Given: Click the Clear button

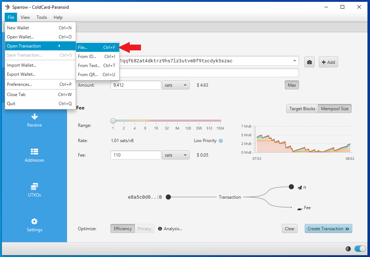Looking at the screenshot, I should (290, 229).
